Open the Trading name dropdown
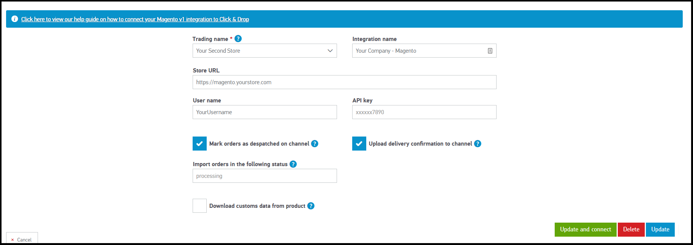693x245 pixels. click(264, 51)
